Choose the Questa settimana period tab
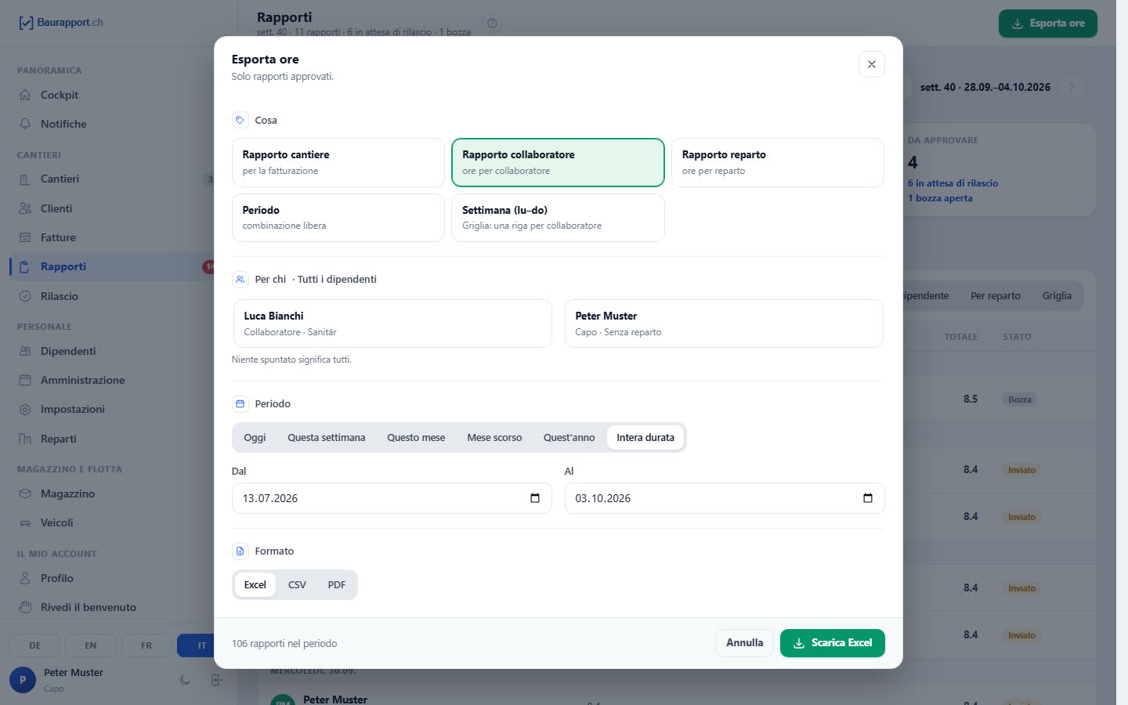1128x705 pixels. tap(326, 438)
